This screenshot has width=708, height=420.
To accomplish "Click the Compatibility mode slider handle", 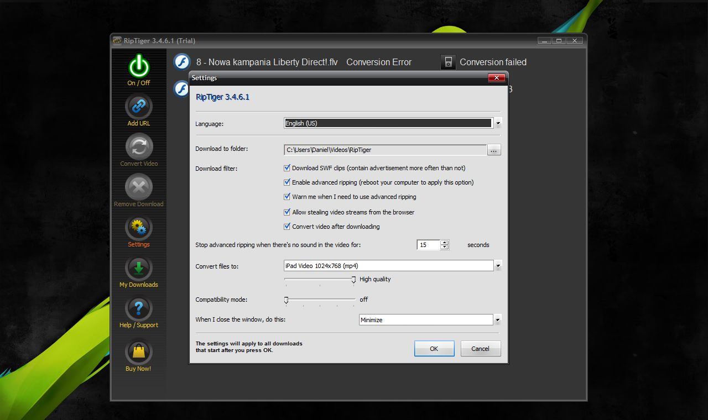I will (x=286, y=300).
